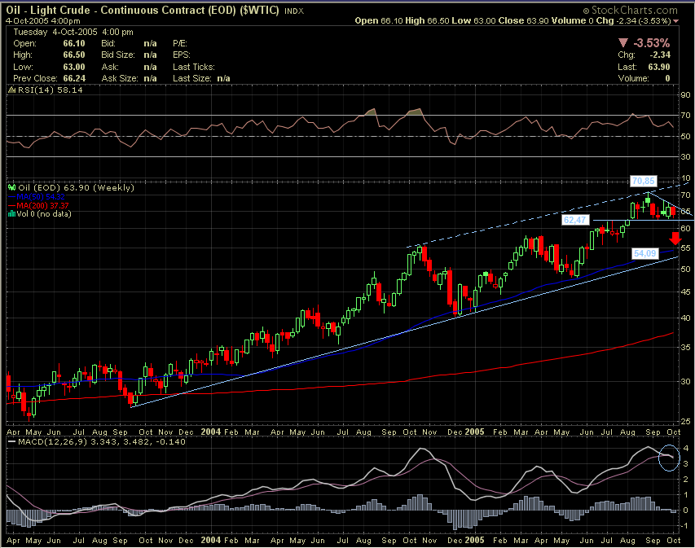This screenshot has height=548, width=695.
Task: Select the red down-arrow annotation near 55 level
Action: pyautogui.click(x=676, y=239)
